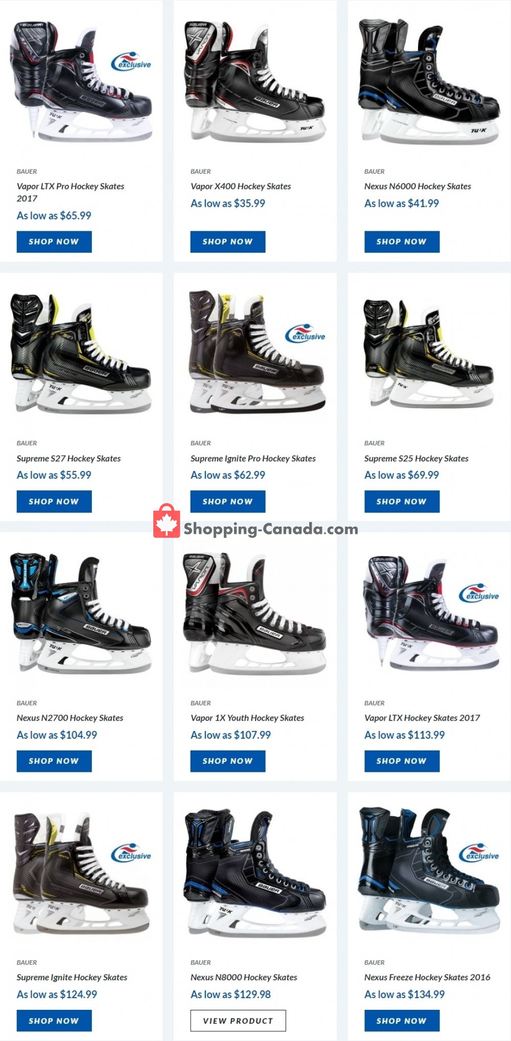Click View Product for Nexus N8000 skates
This screenshot has height=1041, width=511.
(x=238, y=1020)
